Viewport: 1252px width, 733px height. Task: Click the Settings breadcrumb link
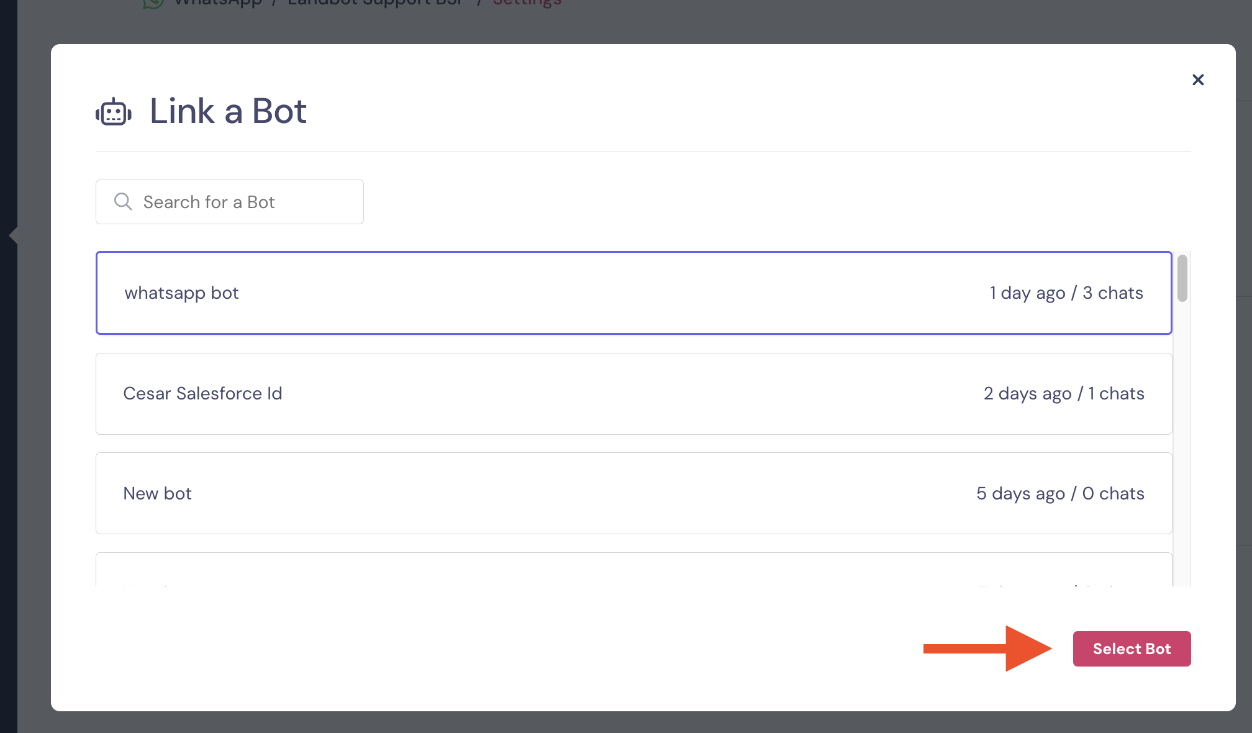(527, 3)
